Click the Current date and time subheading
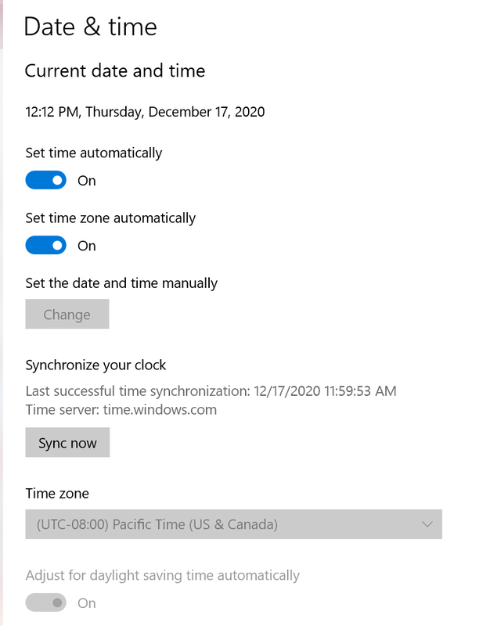The image size is (490, 626). click(115, 71)
